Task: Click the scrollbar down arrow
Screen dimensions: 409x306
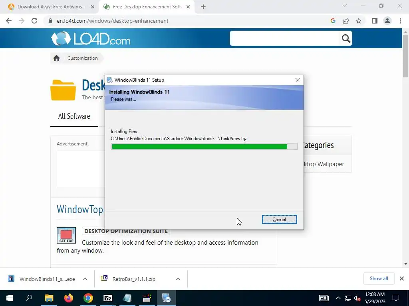Action: click(405, 264)
